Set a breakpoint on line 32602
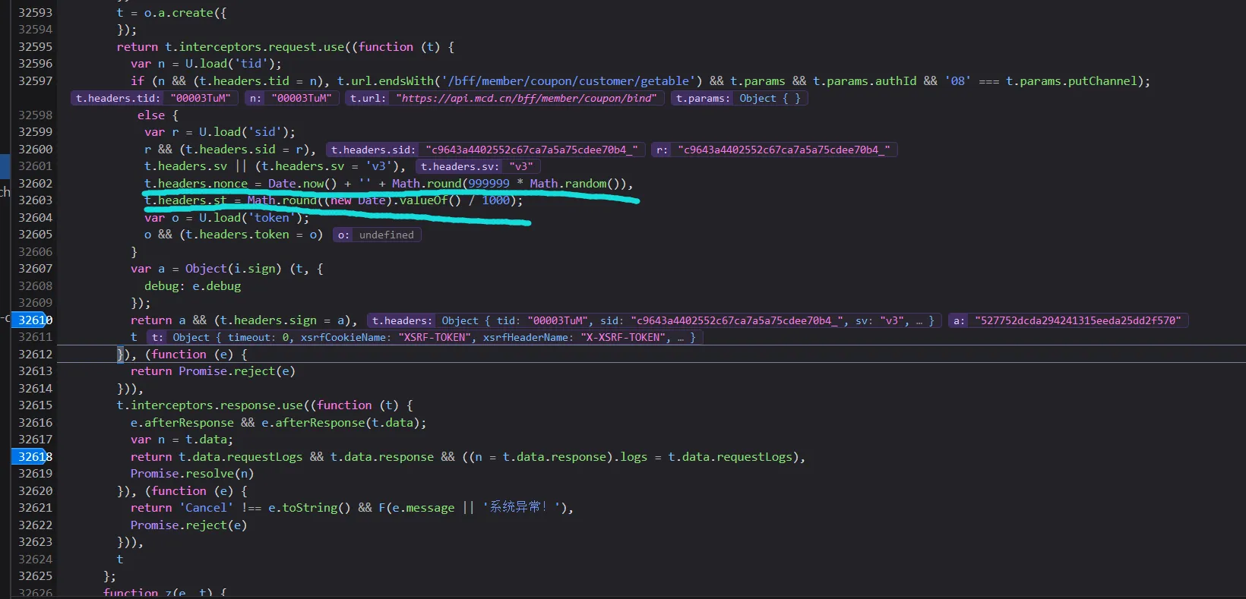Screen dimensions: 1246x599 [x=35, y=184]
